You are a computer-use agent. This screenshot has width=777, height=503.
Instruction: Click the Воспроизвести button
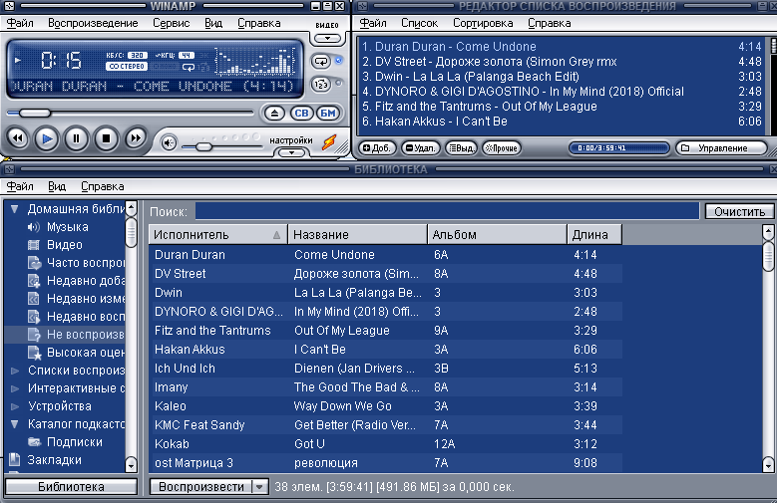(201, 487)
